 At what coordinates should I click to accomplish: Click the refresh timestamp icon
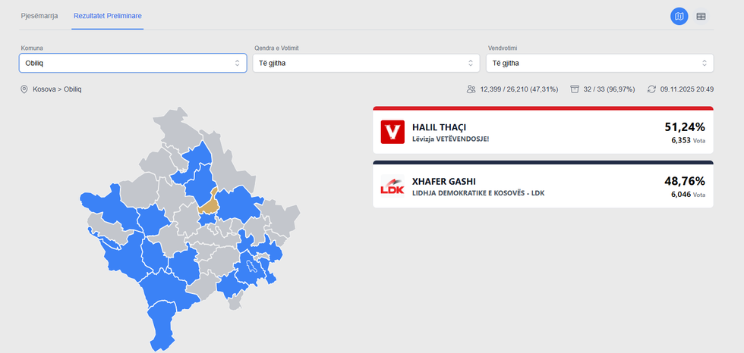[x=651, y=89]
